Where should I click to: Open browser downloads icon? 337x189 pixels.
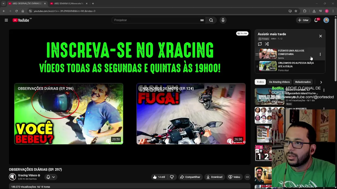[x=314, y=11]
